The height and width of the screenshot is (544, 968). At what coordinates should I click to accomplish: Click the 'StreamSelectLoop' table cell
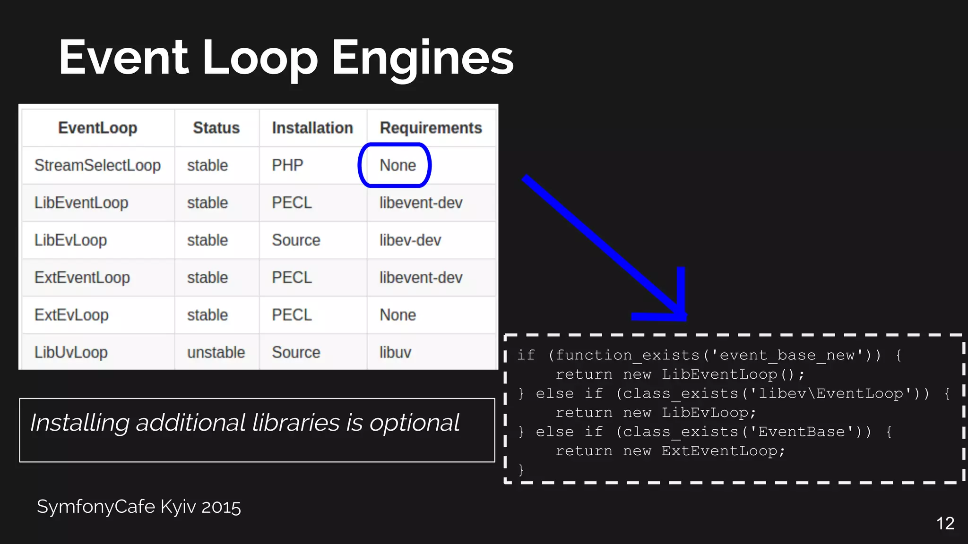pos(98,165)
